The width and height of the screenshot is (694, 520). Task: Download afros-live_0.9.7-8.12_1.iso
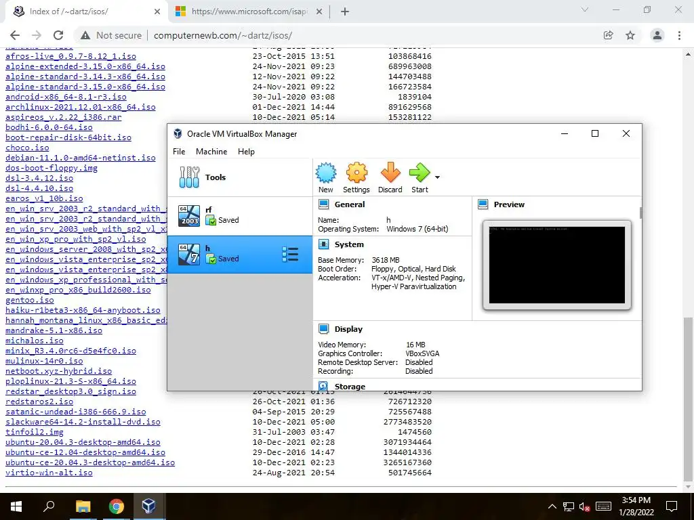70,56
